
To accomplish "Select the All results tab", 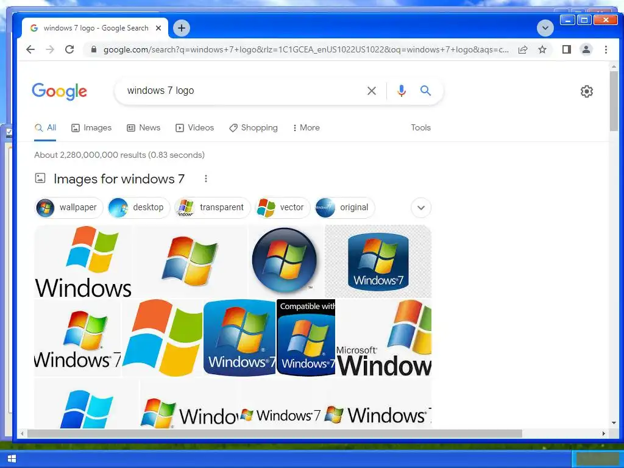I will [45, 128].
